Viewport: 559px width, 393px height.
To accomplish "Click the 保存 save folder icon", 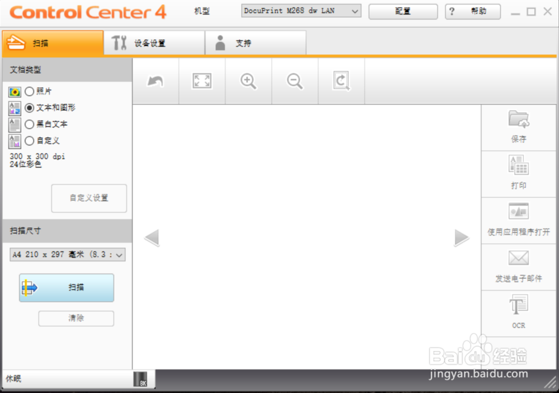I will (518, 119).
